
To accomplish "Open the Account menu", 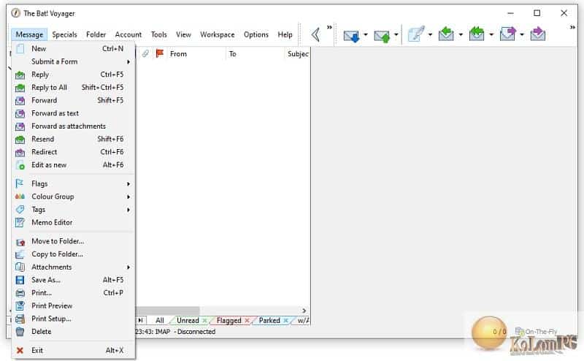I will (128, 34).
